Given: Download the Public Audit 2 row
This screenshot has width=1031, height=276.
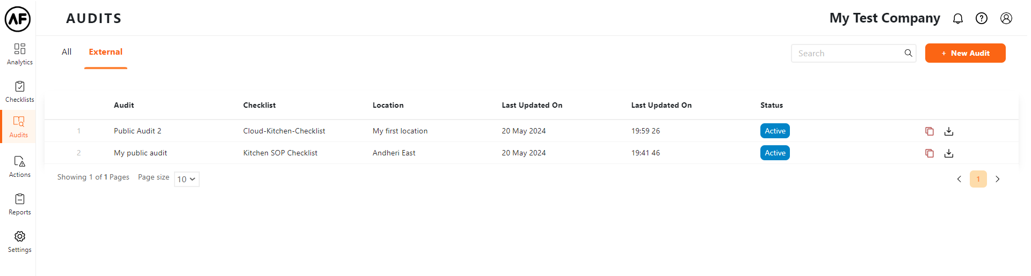Looking at the screenshot, I should (x=949, y=131).
